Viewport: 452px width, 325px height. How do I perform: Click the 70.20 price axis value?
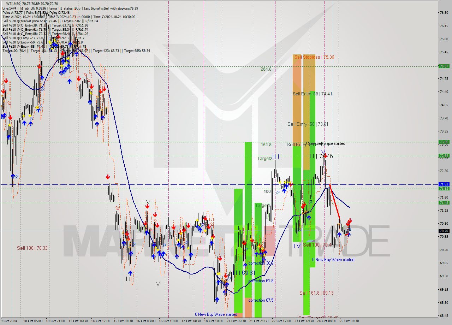point(444,250)
